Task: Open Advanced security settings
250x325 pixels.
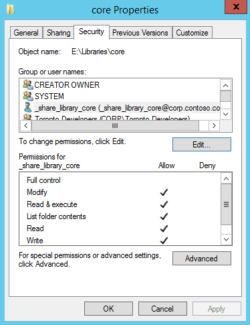Action: pyautogui.click(x=202, y=259)
